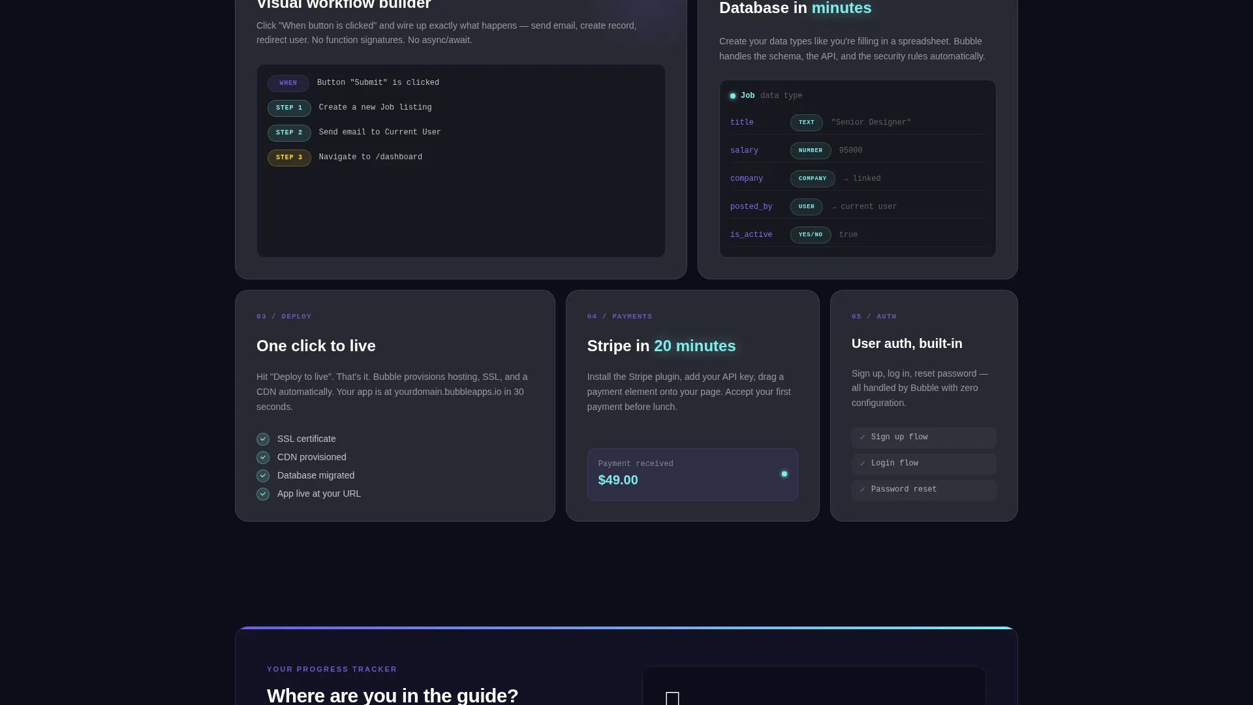Click checkmark next to Sign up flow
The width and height of the screenshot is (1253, 705).
click(x=863, y=437)
